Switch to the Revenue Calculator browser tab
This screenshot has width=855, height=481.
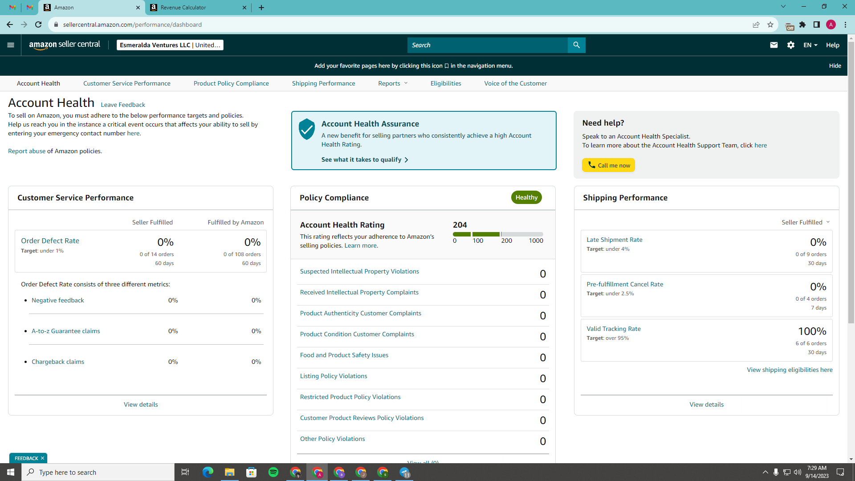198,8
